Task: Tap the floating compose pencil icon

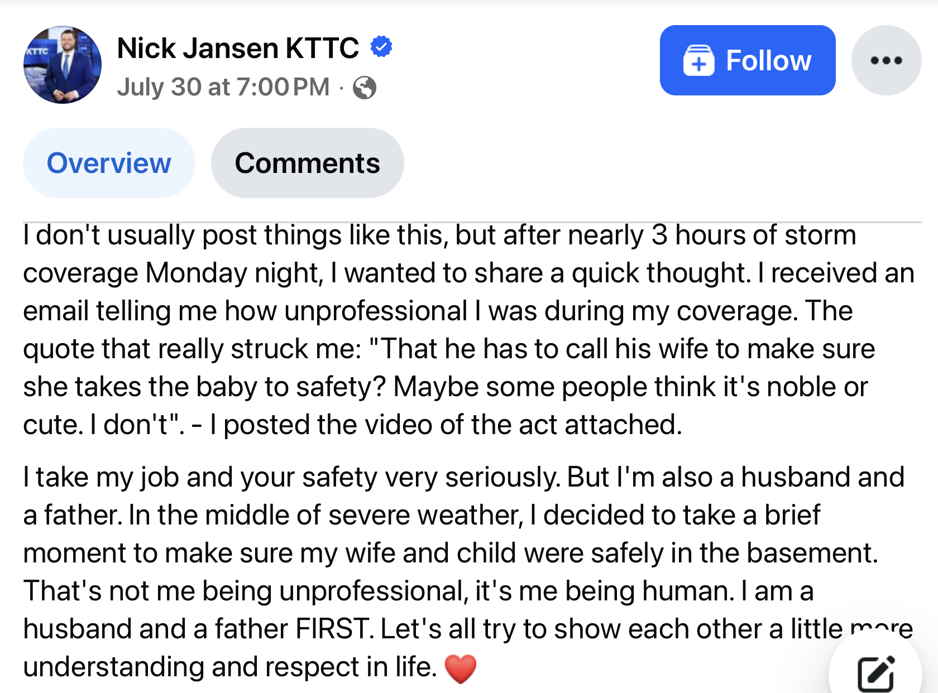Action: 875,673
